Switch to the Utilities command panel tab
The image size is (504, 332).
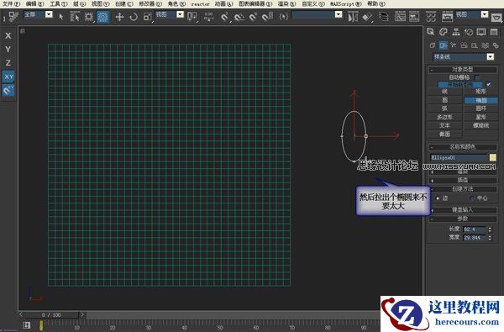(494, 32)
